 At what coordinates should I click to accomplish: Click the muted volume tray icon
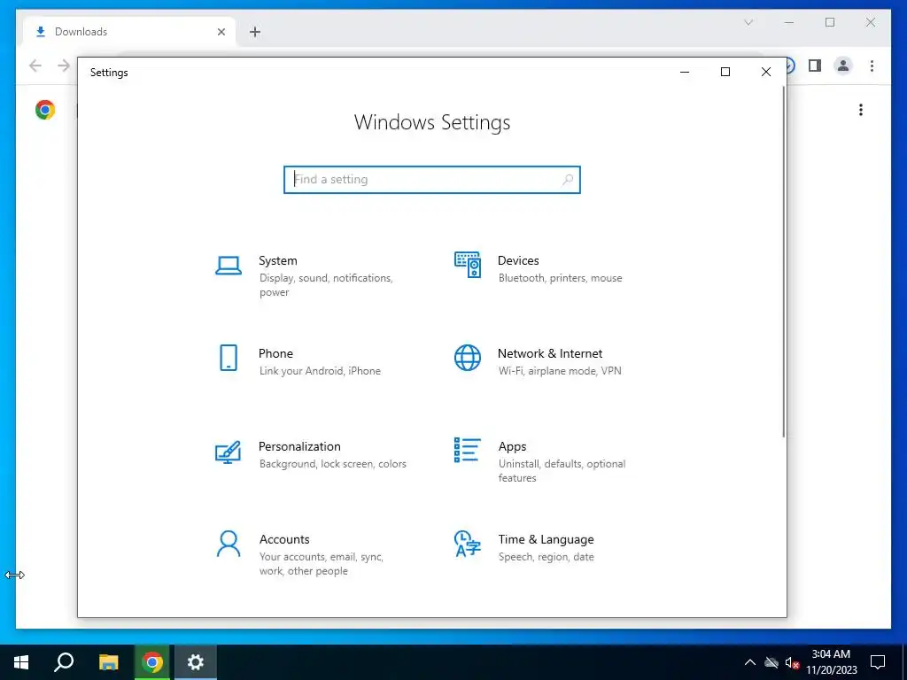792,662
